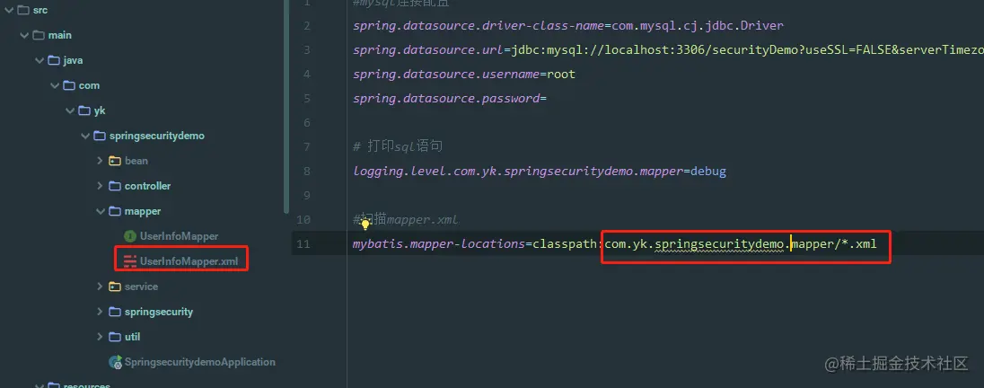
Task: Click the UserInfoMapper.xml file icon
Action: 130,261
